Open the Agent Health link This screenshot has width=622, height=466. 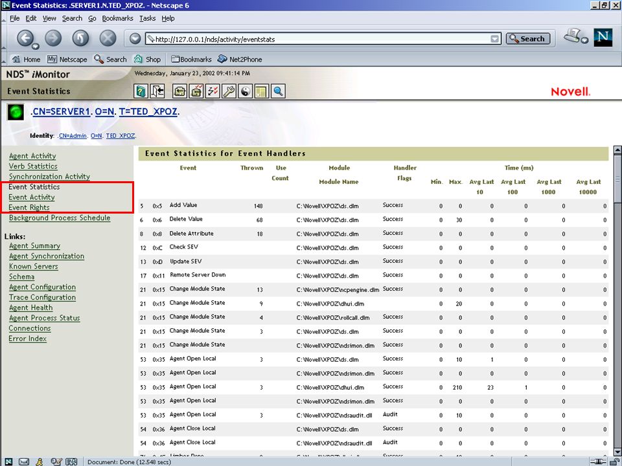point(30,307)
